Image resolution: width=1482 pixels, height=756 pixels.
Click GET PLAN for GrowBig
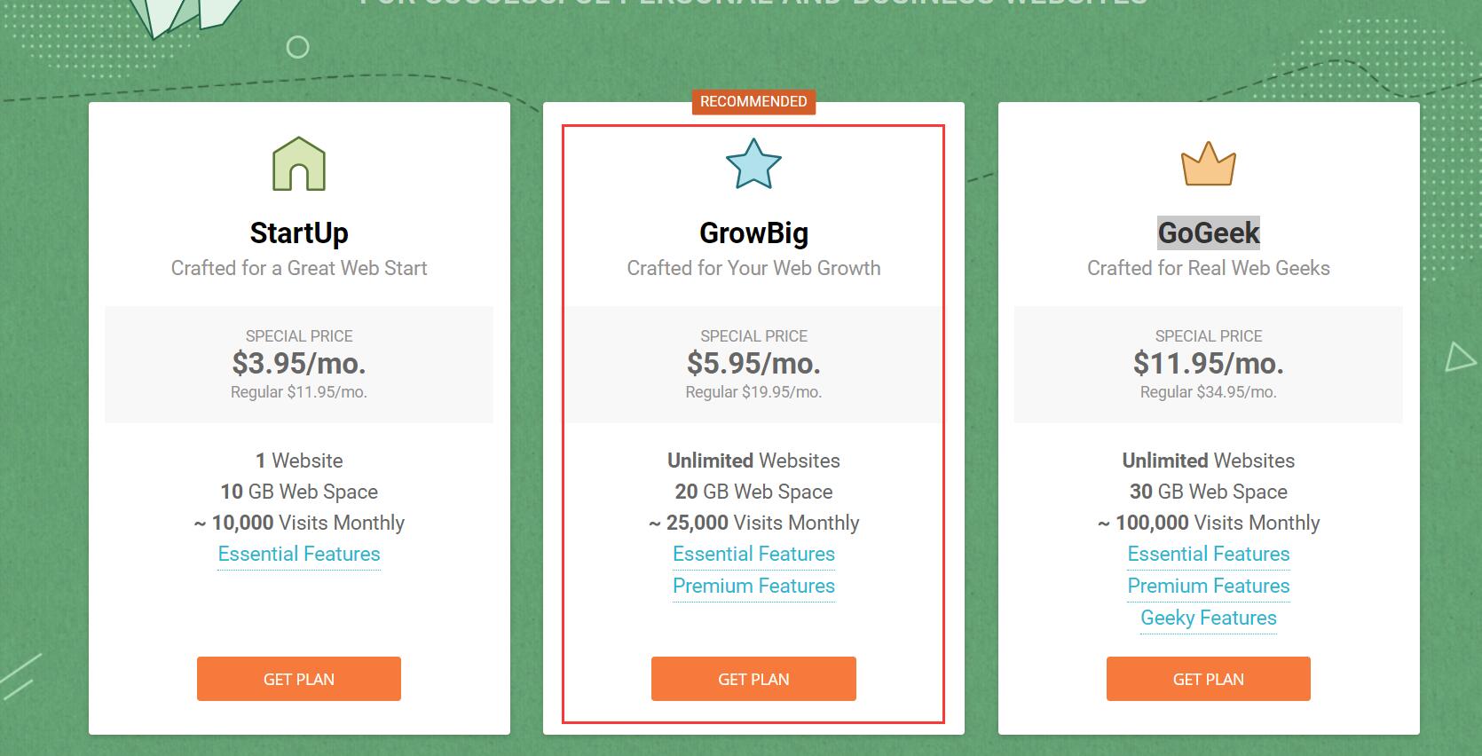tap(753, 679)
